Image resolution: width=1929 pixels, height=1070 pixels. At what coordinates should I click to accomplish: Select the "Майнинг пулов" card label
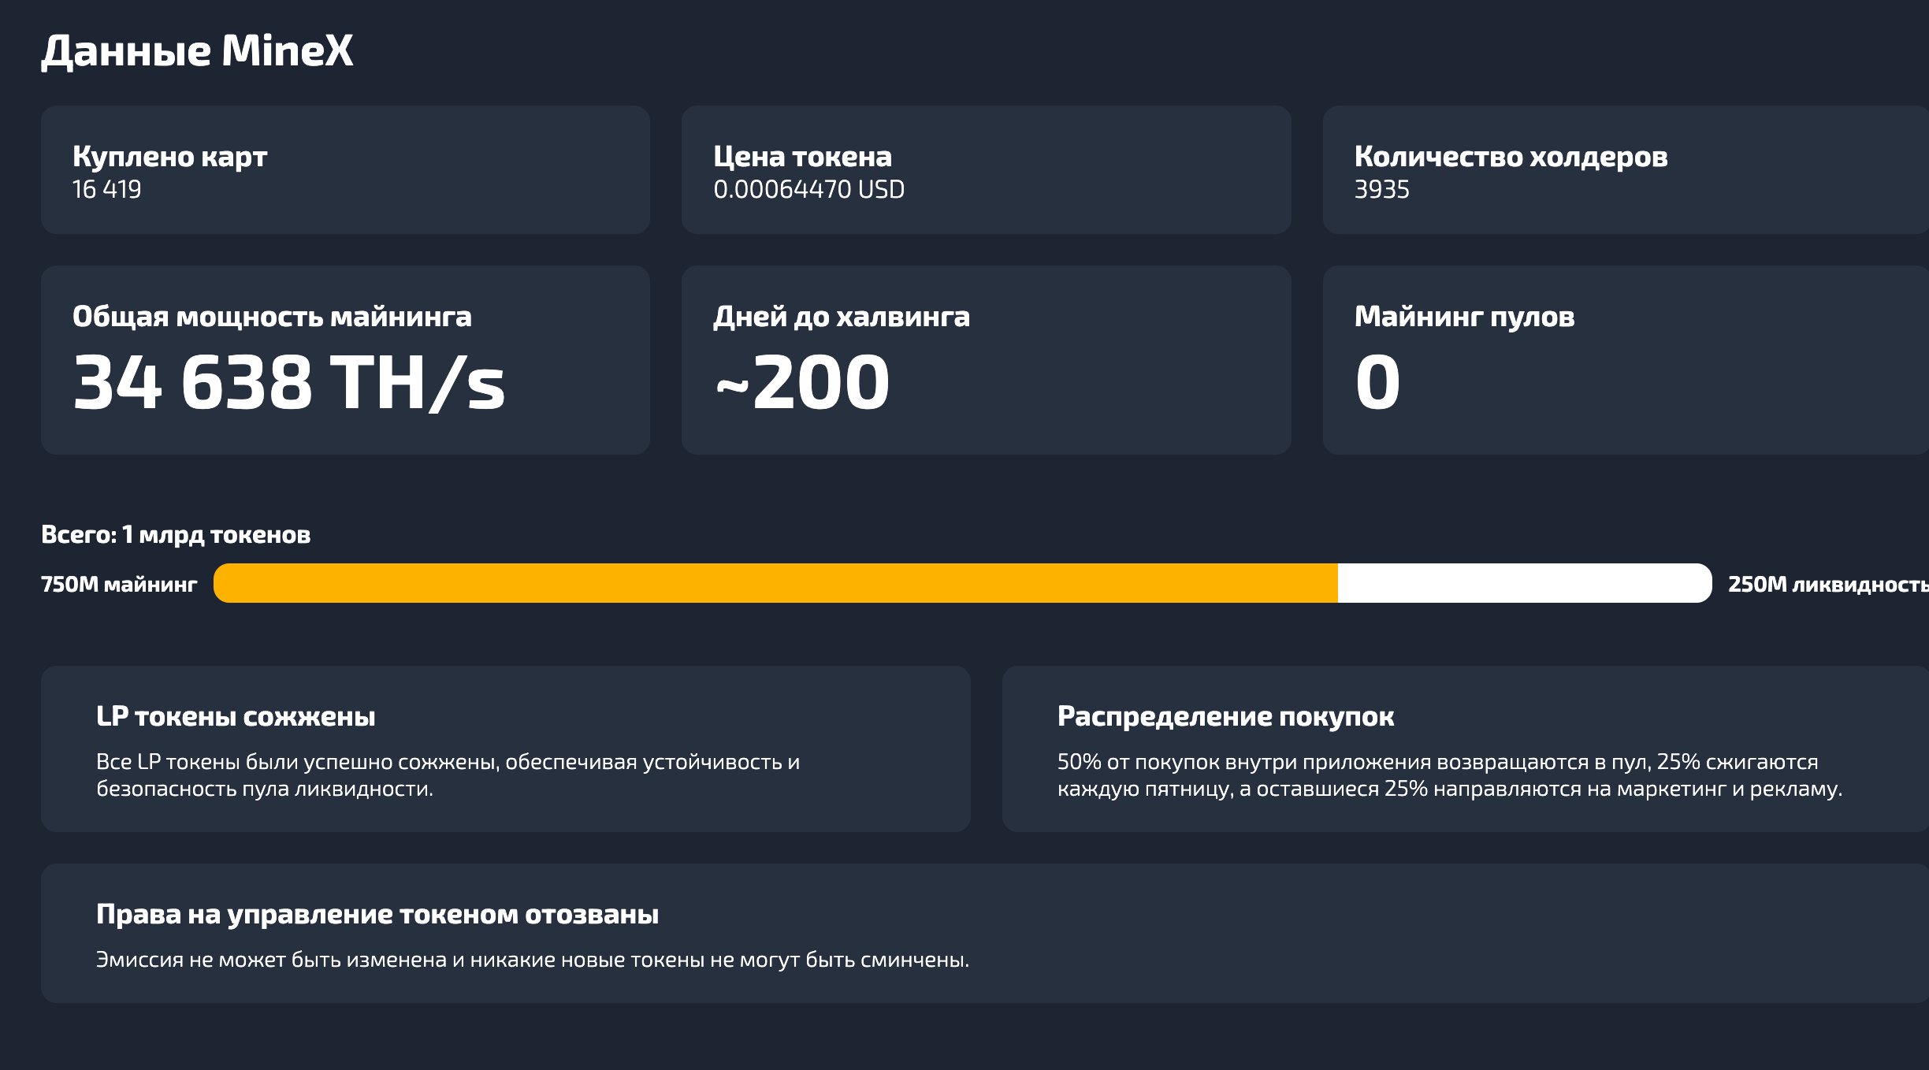pyautogui.click(x=1464, y=316)
